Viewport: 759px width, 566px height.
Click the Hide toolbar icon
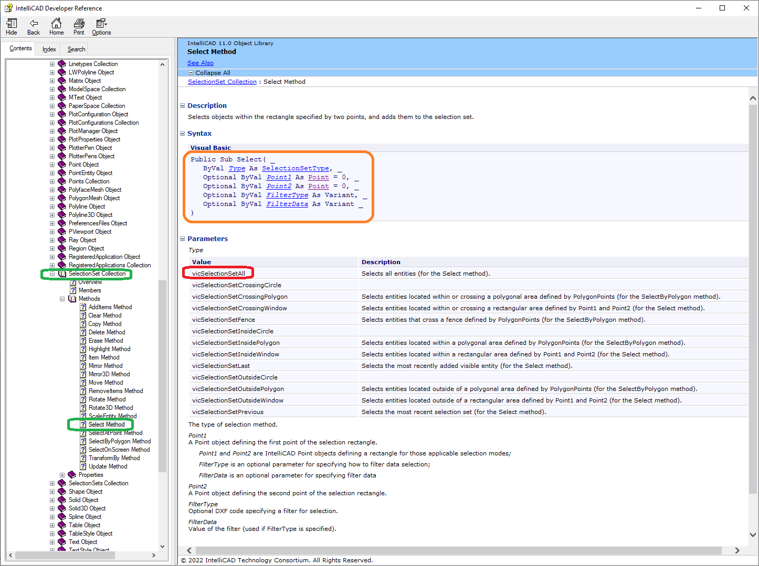[12, 24]
